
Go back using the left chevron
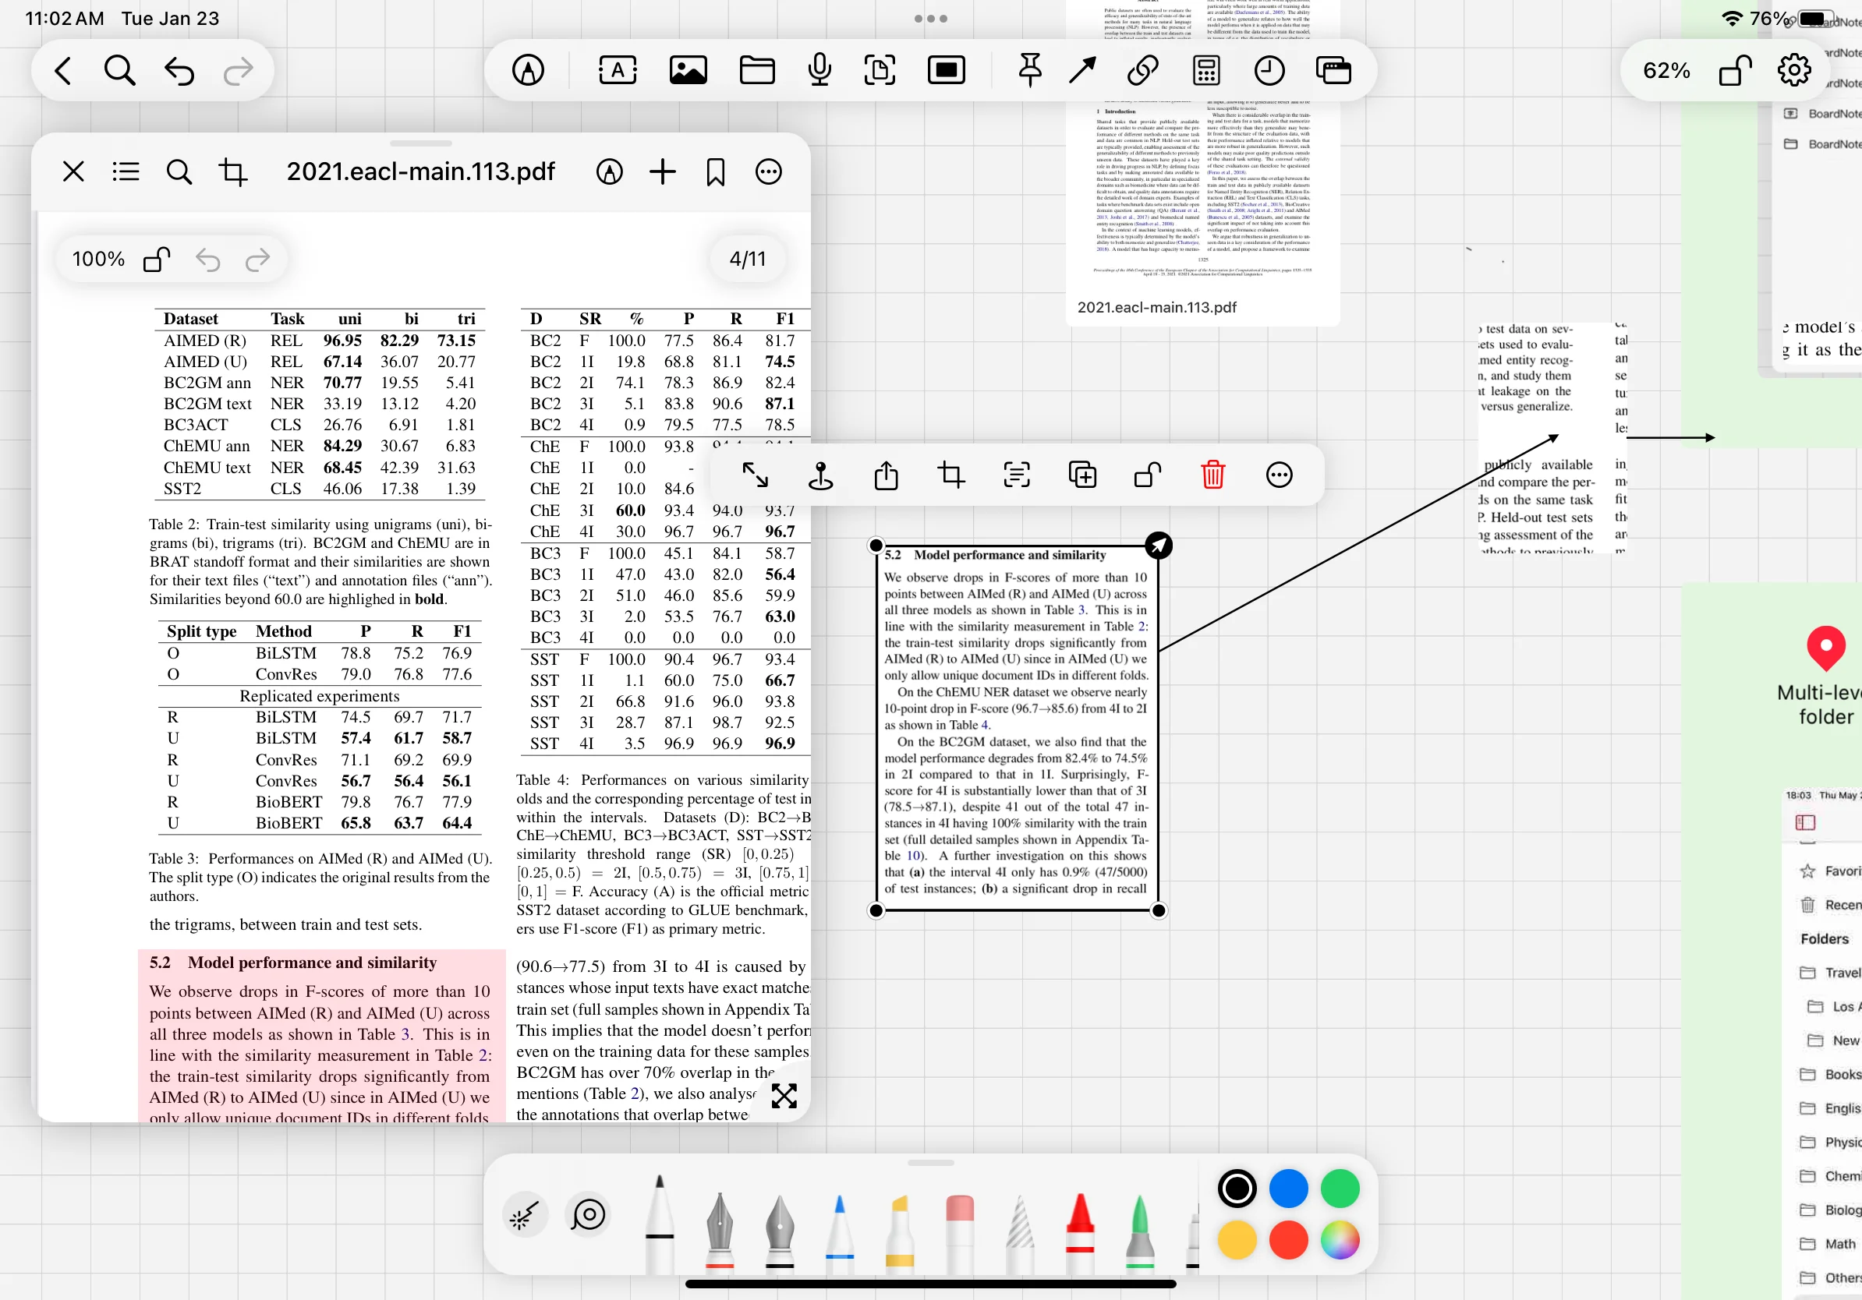[63, 70]
